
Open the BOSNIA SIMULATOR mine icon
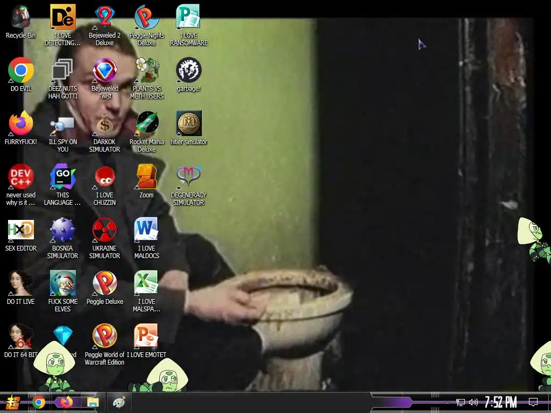(x=62, y=238)
